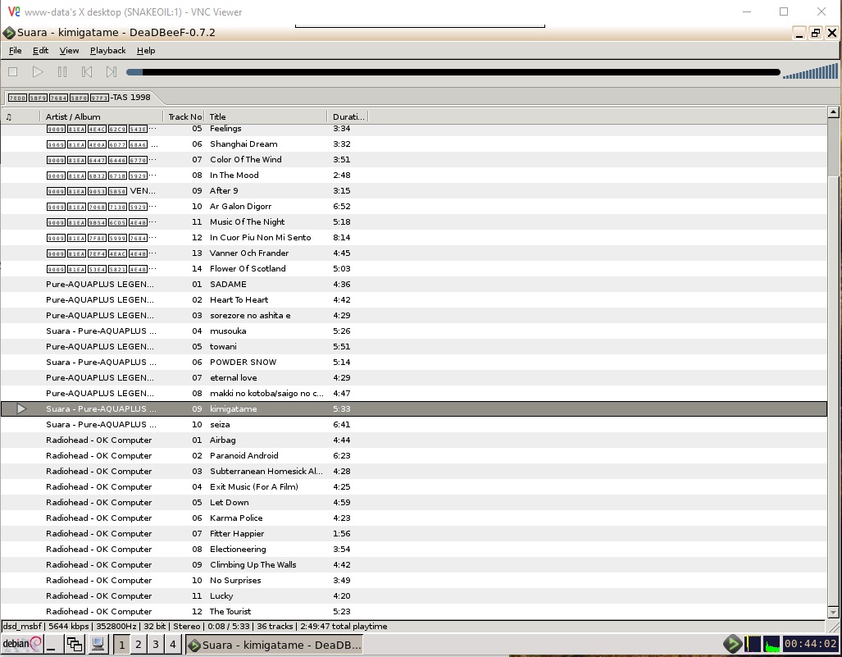Skip to the next track

point(112,71)
